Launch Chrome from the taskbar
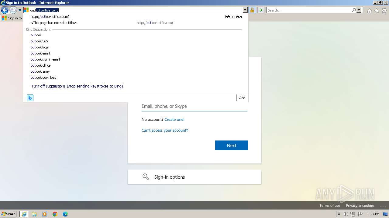The height and width of the screenshot is (218, 389). pyautogui.click(x=55, y=214)
